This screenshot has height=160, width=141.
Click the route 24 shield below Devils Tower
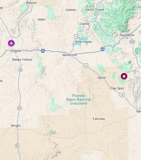pyautogui.click(x=96, y=14)
